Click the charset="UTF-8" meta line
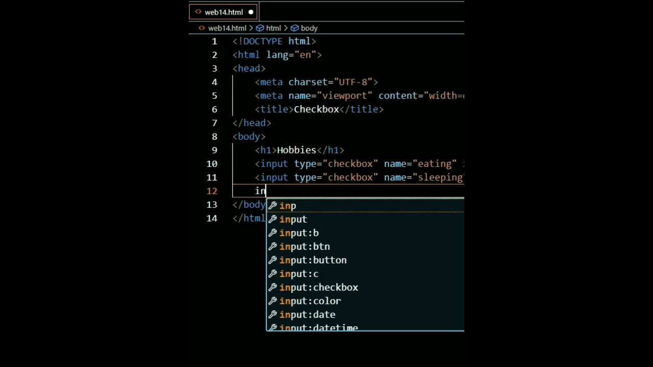This screenshot has width=653, height=367. [316, 82]
